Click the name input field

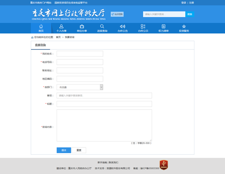click(80, 54)
